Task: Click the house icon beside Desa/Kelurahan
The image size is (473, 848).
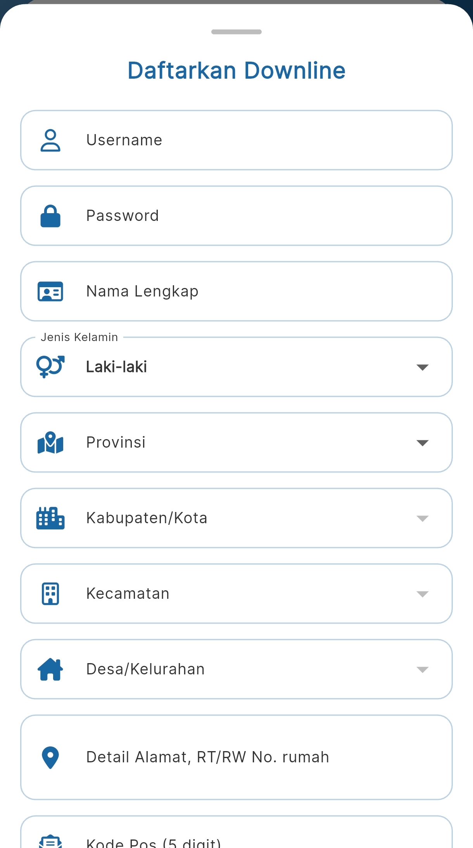Action: pos(50,669)
